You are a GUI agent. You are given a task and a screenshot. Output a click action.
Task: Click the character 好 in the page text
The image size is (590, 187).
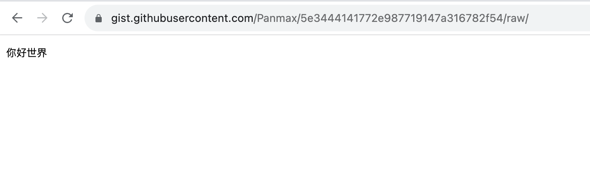[22, 53]
